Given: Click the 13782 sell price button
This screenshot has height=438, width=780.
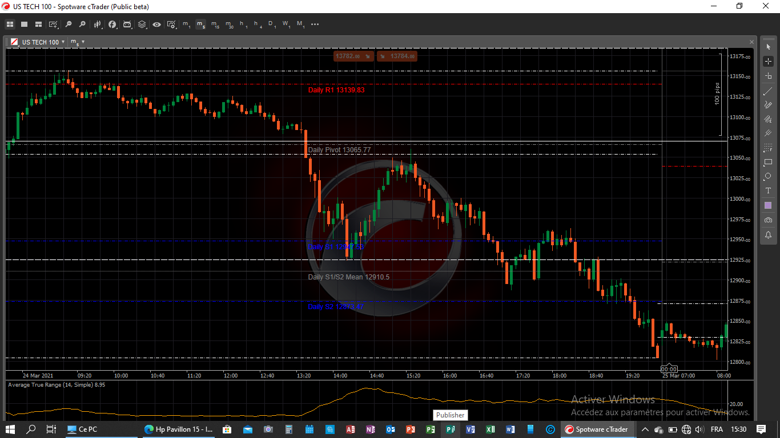Looking at the screenshot, I should pos(354,56).
